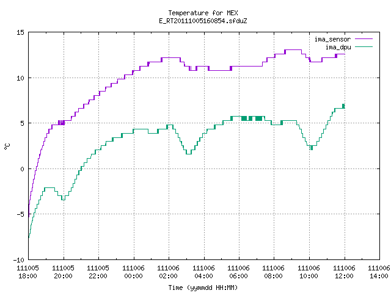Click the x-axis tick 111006 02:00
The width and height of the screenshot is (391, 293).
pyautogui.click(x=169, y=272)
